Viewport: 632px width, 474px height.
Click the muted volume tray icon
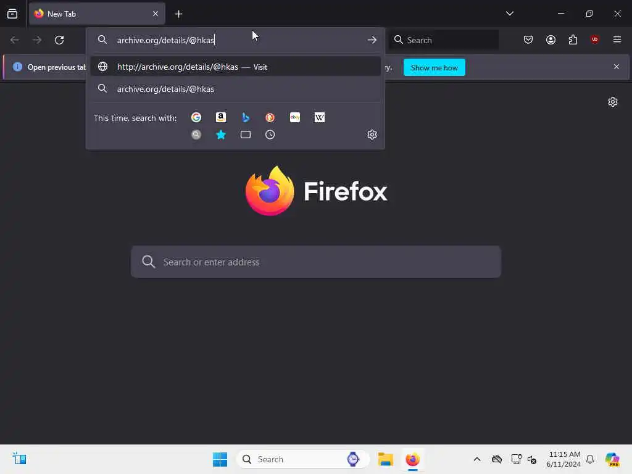click(x=532, y=459)
